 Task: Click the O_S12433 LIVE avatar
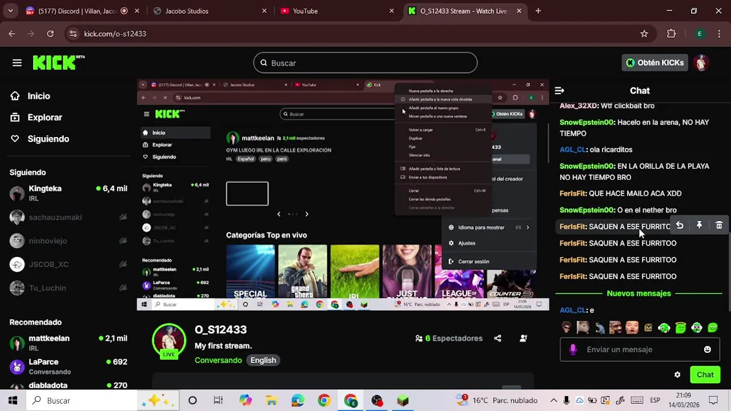coord(169,341)
